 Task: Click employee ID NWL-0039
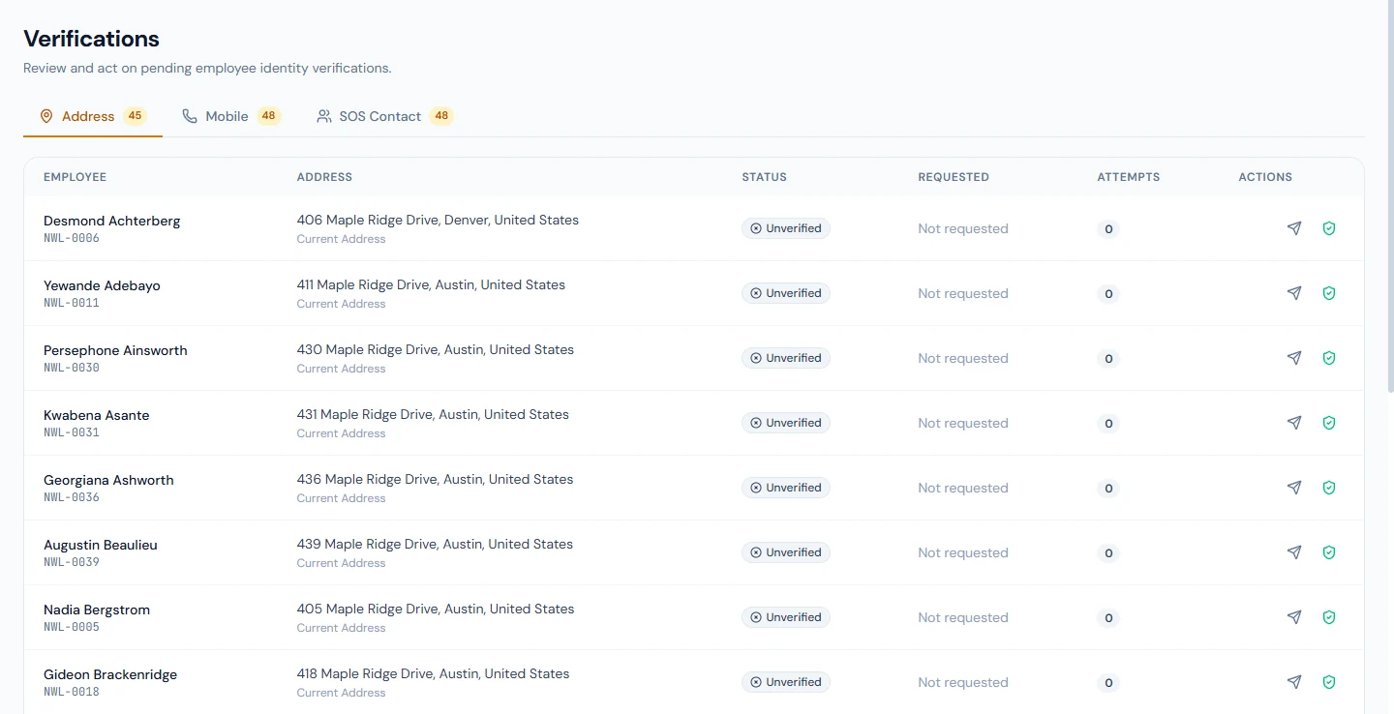tap(72, 562)
